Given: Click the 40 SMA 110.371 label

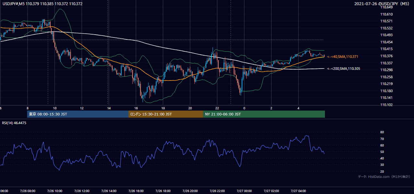Looking at the screenshot, I should coord(343,57).
